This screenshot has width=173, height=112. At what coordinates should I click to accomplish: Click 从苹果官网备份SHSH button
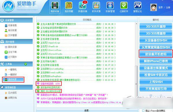[x=156, y=47]
